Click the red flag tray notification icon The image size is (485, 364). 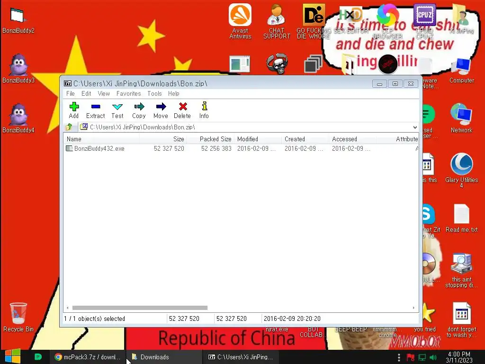(x=411, y=357)
